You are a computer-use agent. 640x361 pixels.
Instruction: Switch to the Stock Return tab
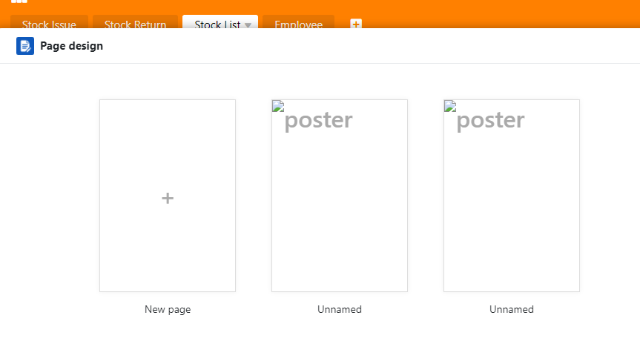[x=135, y=24]
